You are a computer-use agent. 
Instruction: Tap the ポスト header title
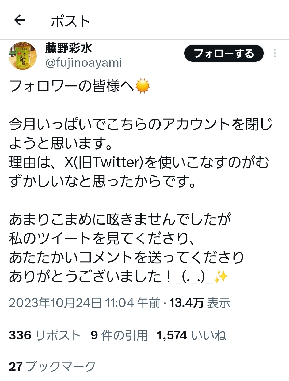[70, 21]
